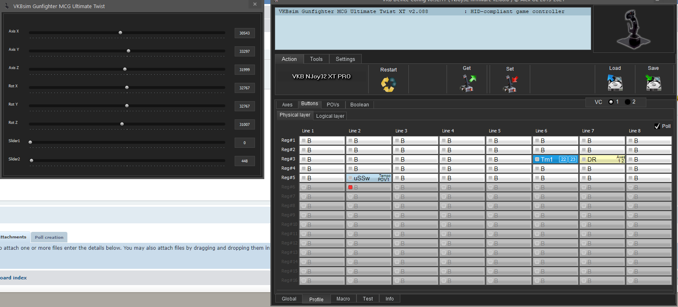Open the Macro bottom tab
The height and width of the screenshot is (307, 678).
[x=343, y=299]
